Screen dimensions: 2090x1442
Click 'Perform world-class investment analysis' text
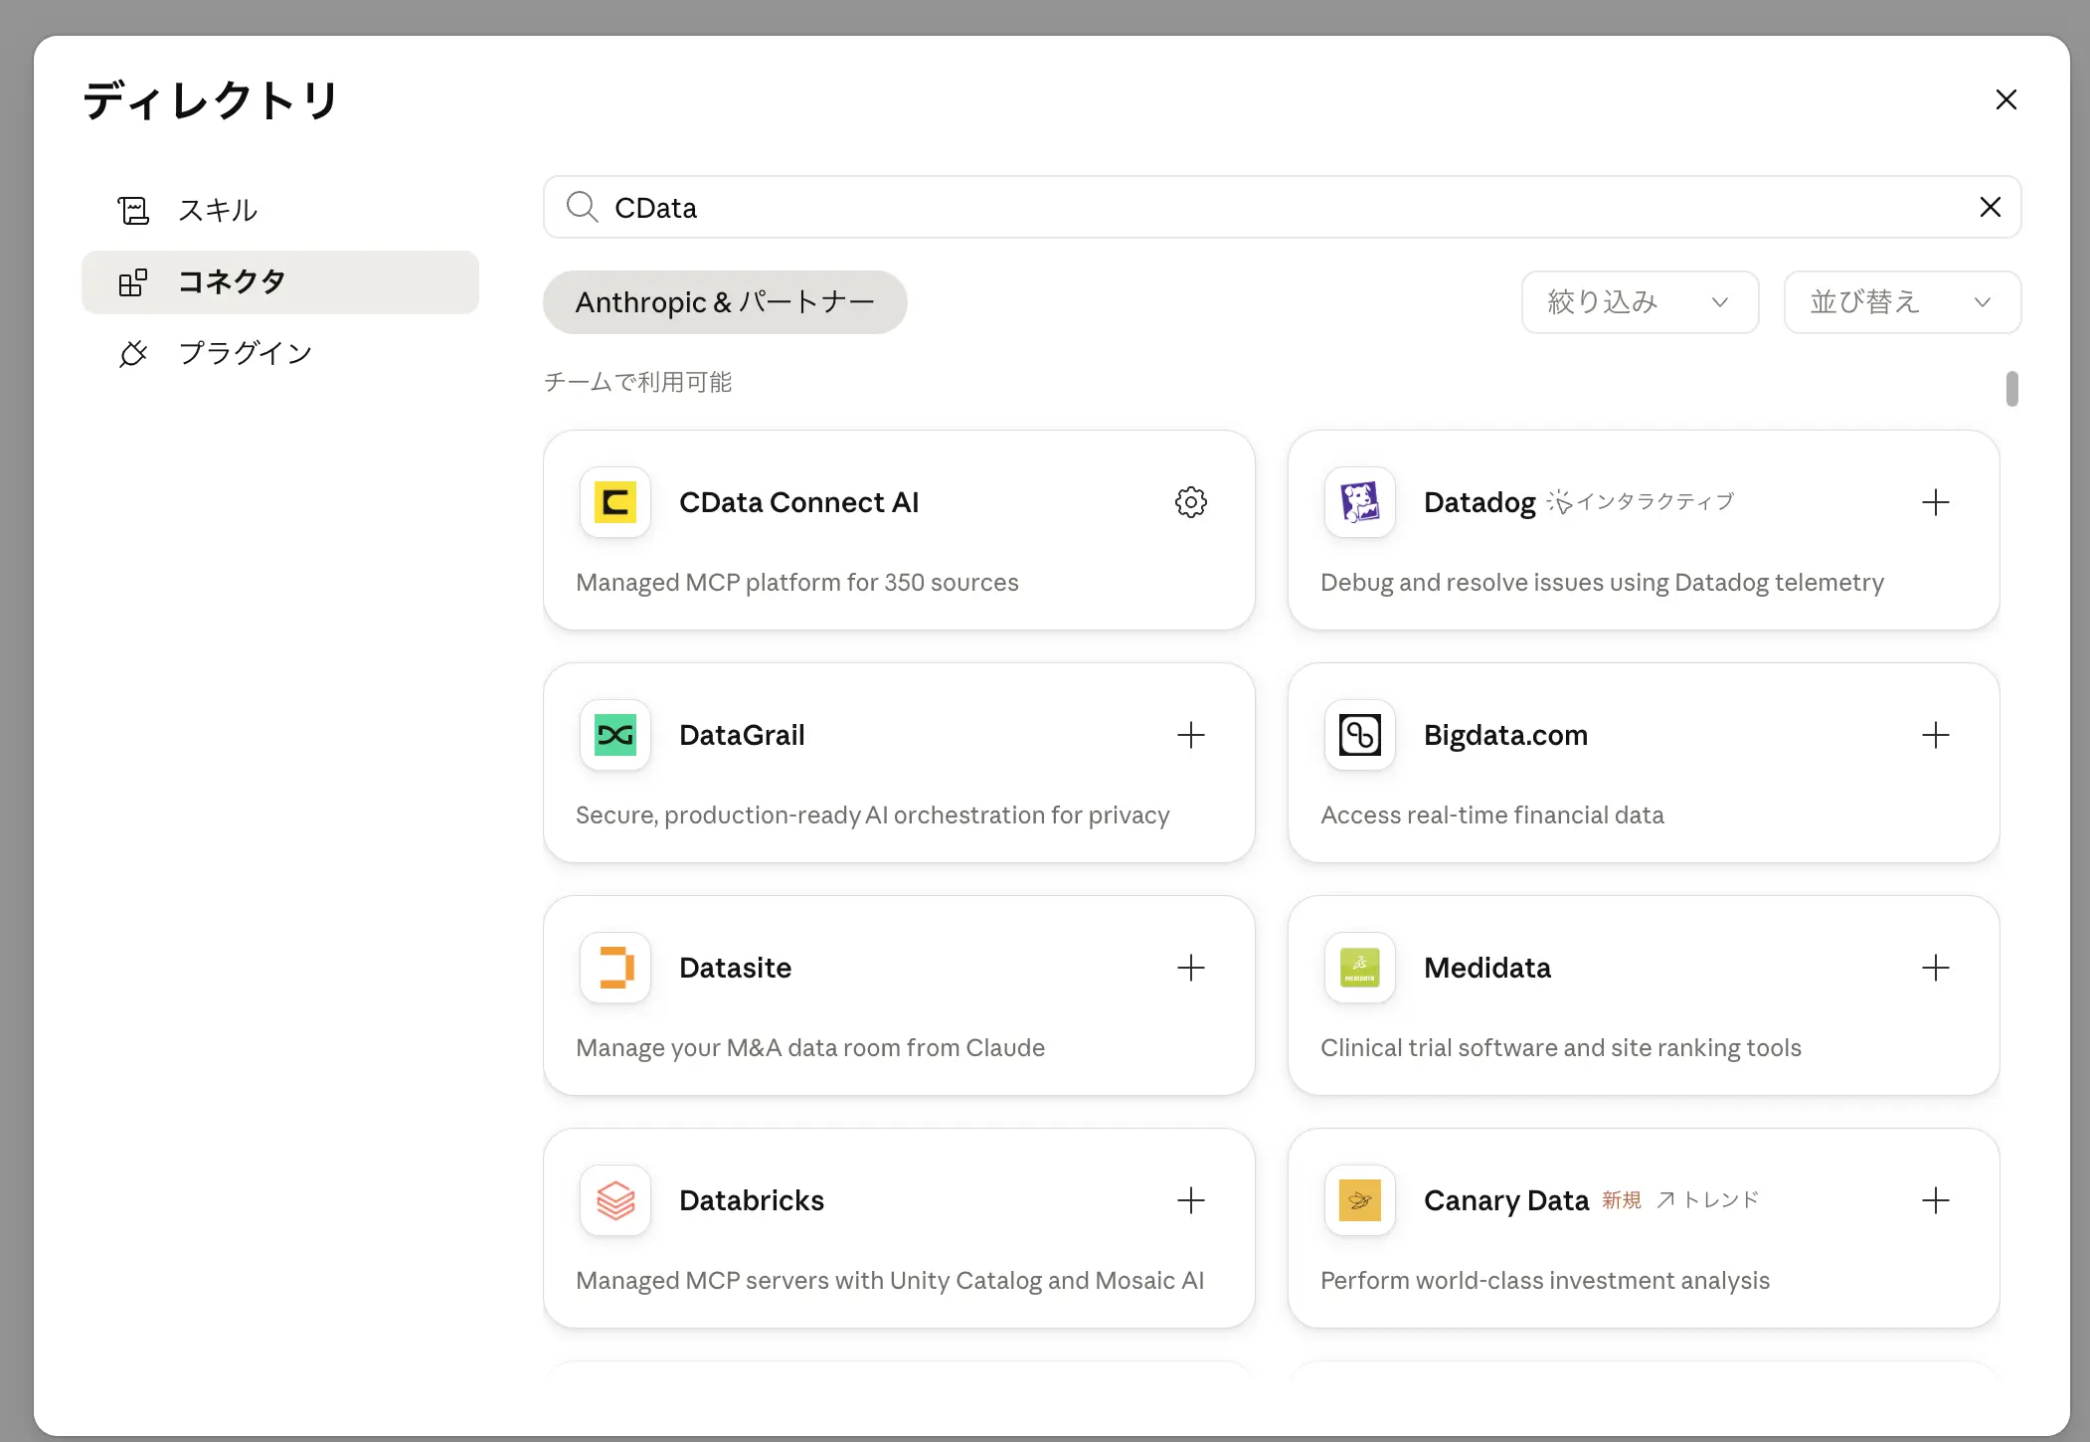[1544, 1280]
